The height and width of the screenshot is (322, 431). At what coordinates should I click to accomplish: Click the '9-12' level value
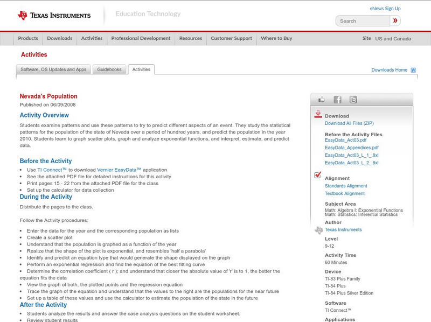329,246
